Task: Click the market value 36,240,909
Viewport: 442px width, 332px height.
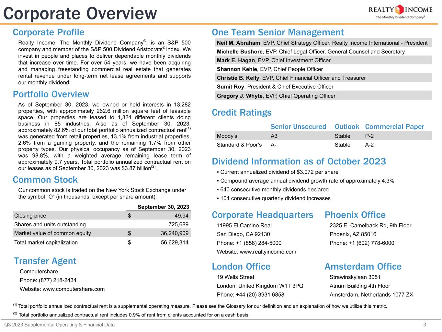Action: tap(175, 233)
